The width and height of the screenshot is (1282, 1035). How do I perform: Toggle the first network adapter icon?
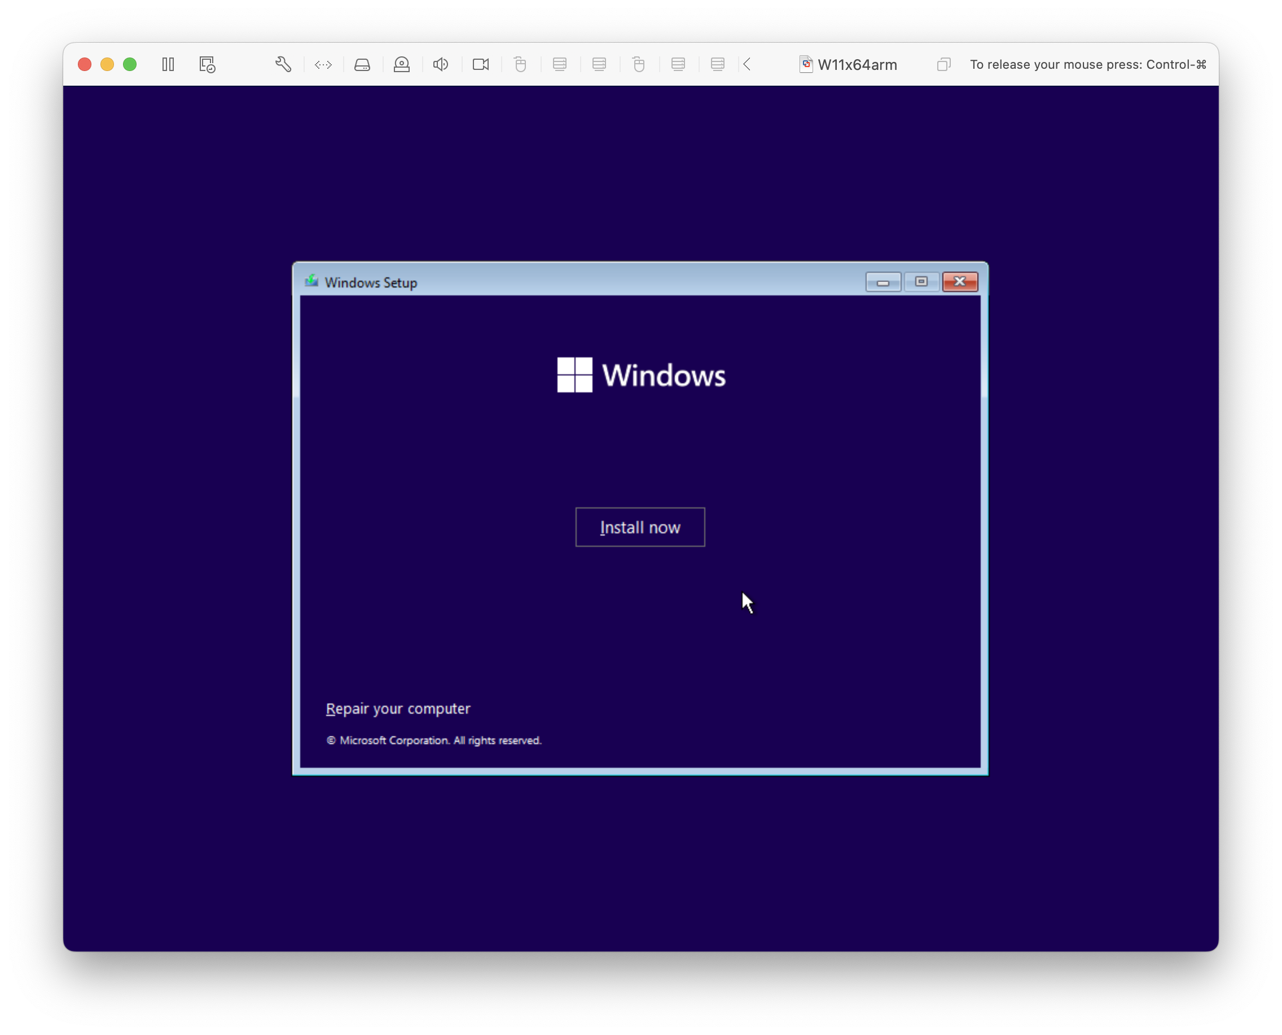point(560,64)
